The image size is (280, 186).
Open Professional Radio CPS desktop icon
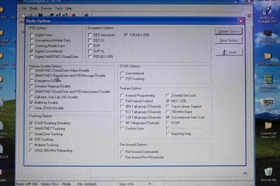click(x=268, y=81)
